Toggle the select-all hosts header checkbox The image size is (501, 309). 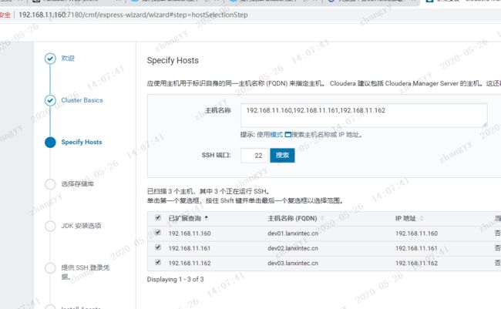(x=158, y=217)
